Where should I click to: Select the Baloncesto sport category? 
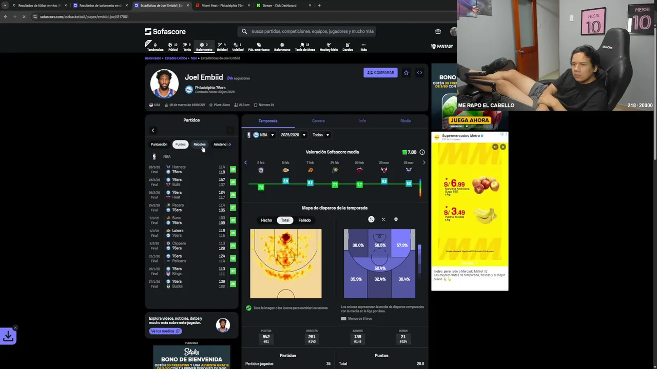pyautogui.click(x=204, y=47)
